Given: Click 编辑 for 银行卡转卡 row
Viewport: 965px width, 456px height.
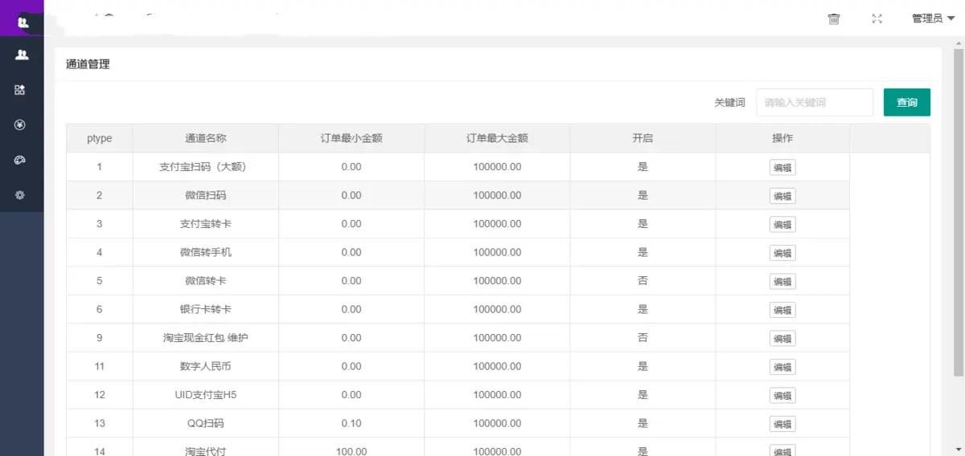Looking at the screenshot, I should [782, 310].
